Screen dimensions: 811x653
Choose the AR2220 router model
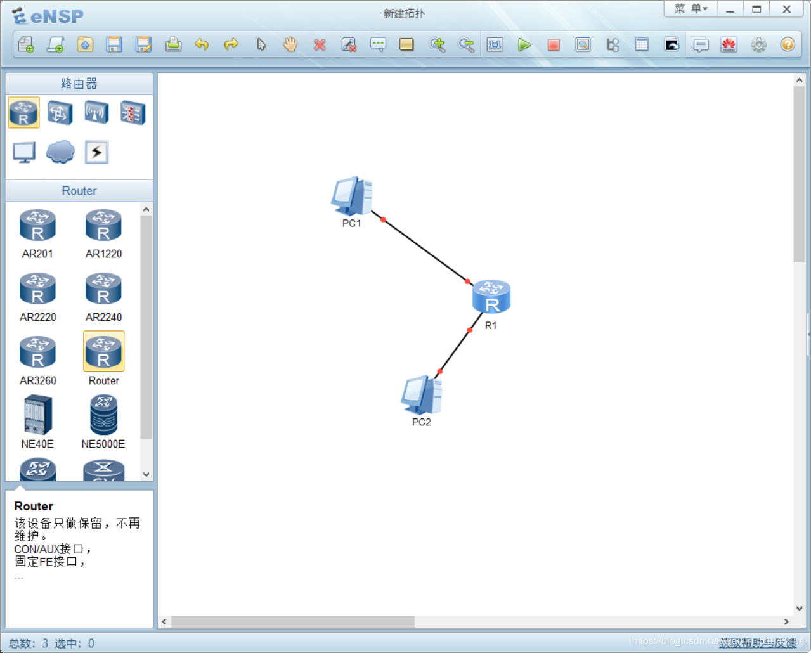pyautogui.click(x=37, y=297)
